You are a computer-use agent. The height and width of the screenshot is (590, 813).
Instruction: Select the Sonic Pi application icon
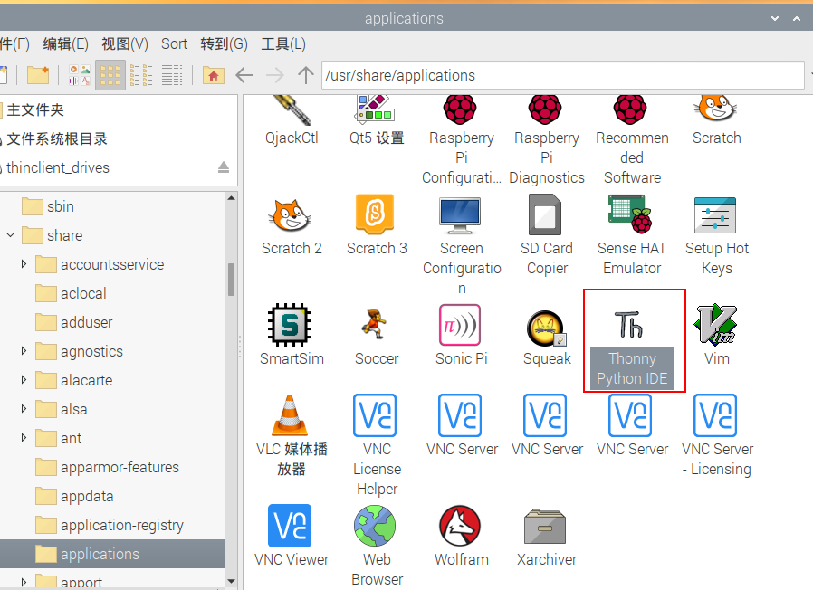(x=460, y=325)
